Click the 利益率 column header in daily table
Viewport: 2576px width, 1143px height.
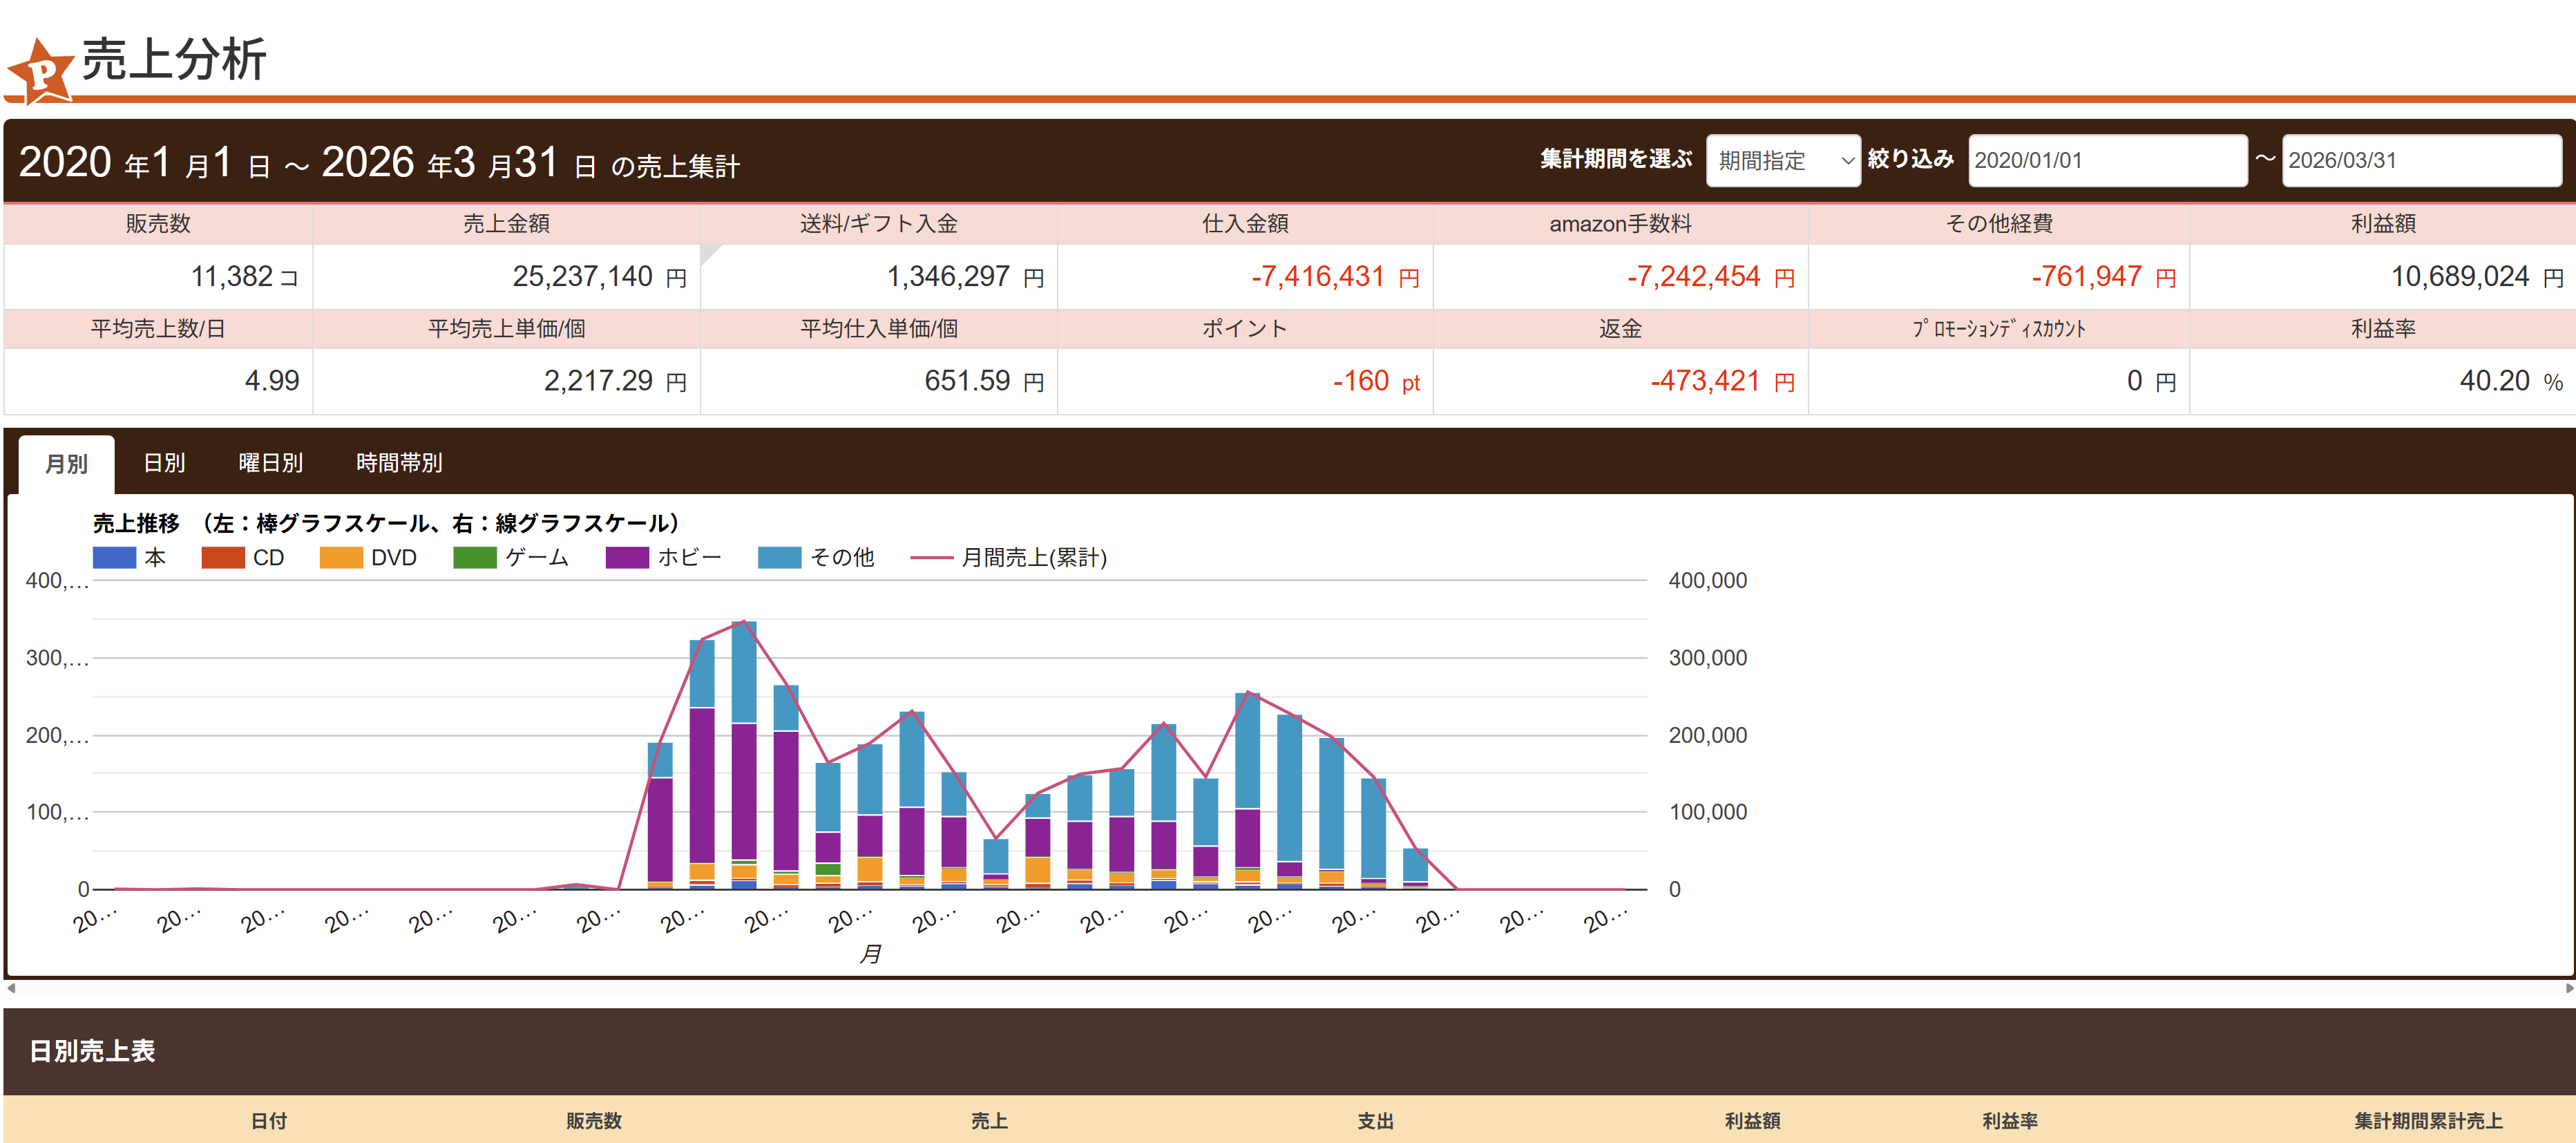click(2009, 1121)
